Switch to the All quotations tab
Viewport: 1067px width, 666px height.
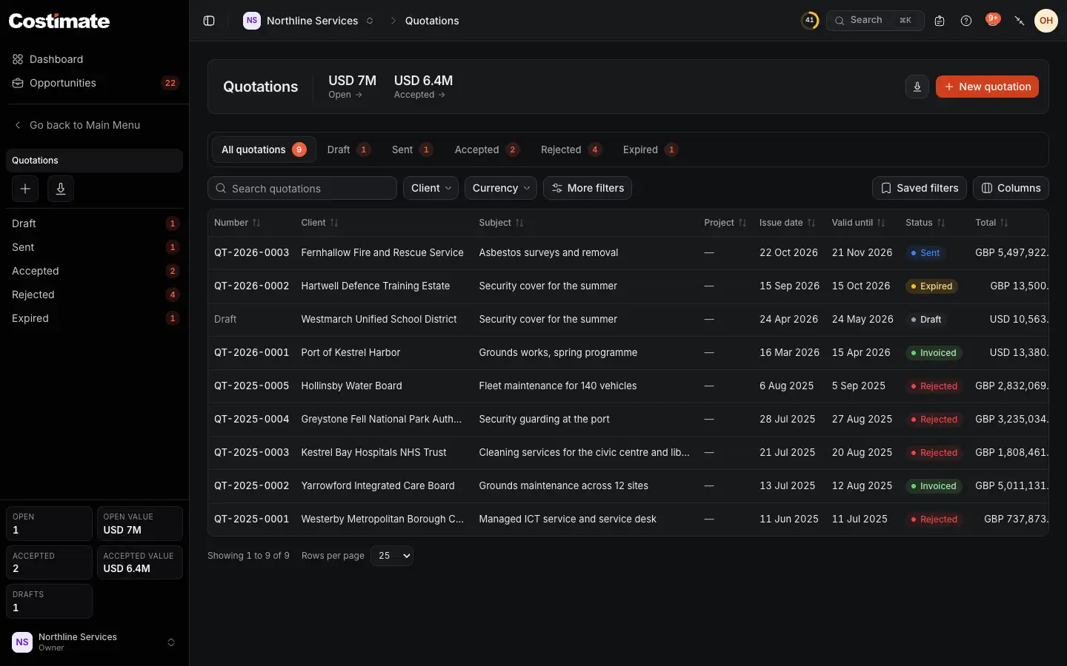[x=264, y=149]
